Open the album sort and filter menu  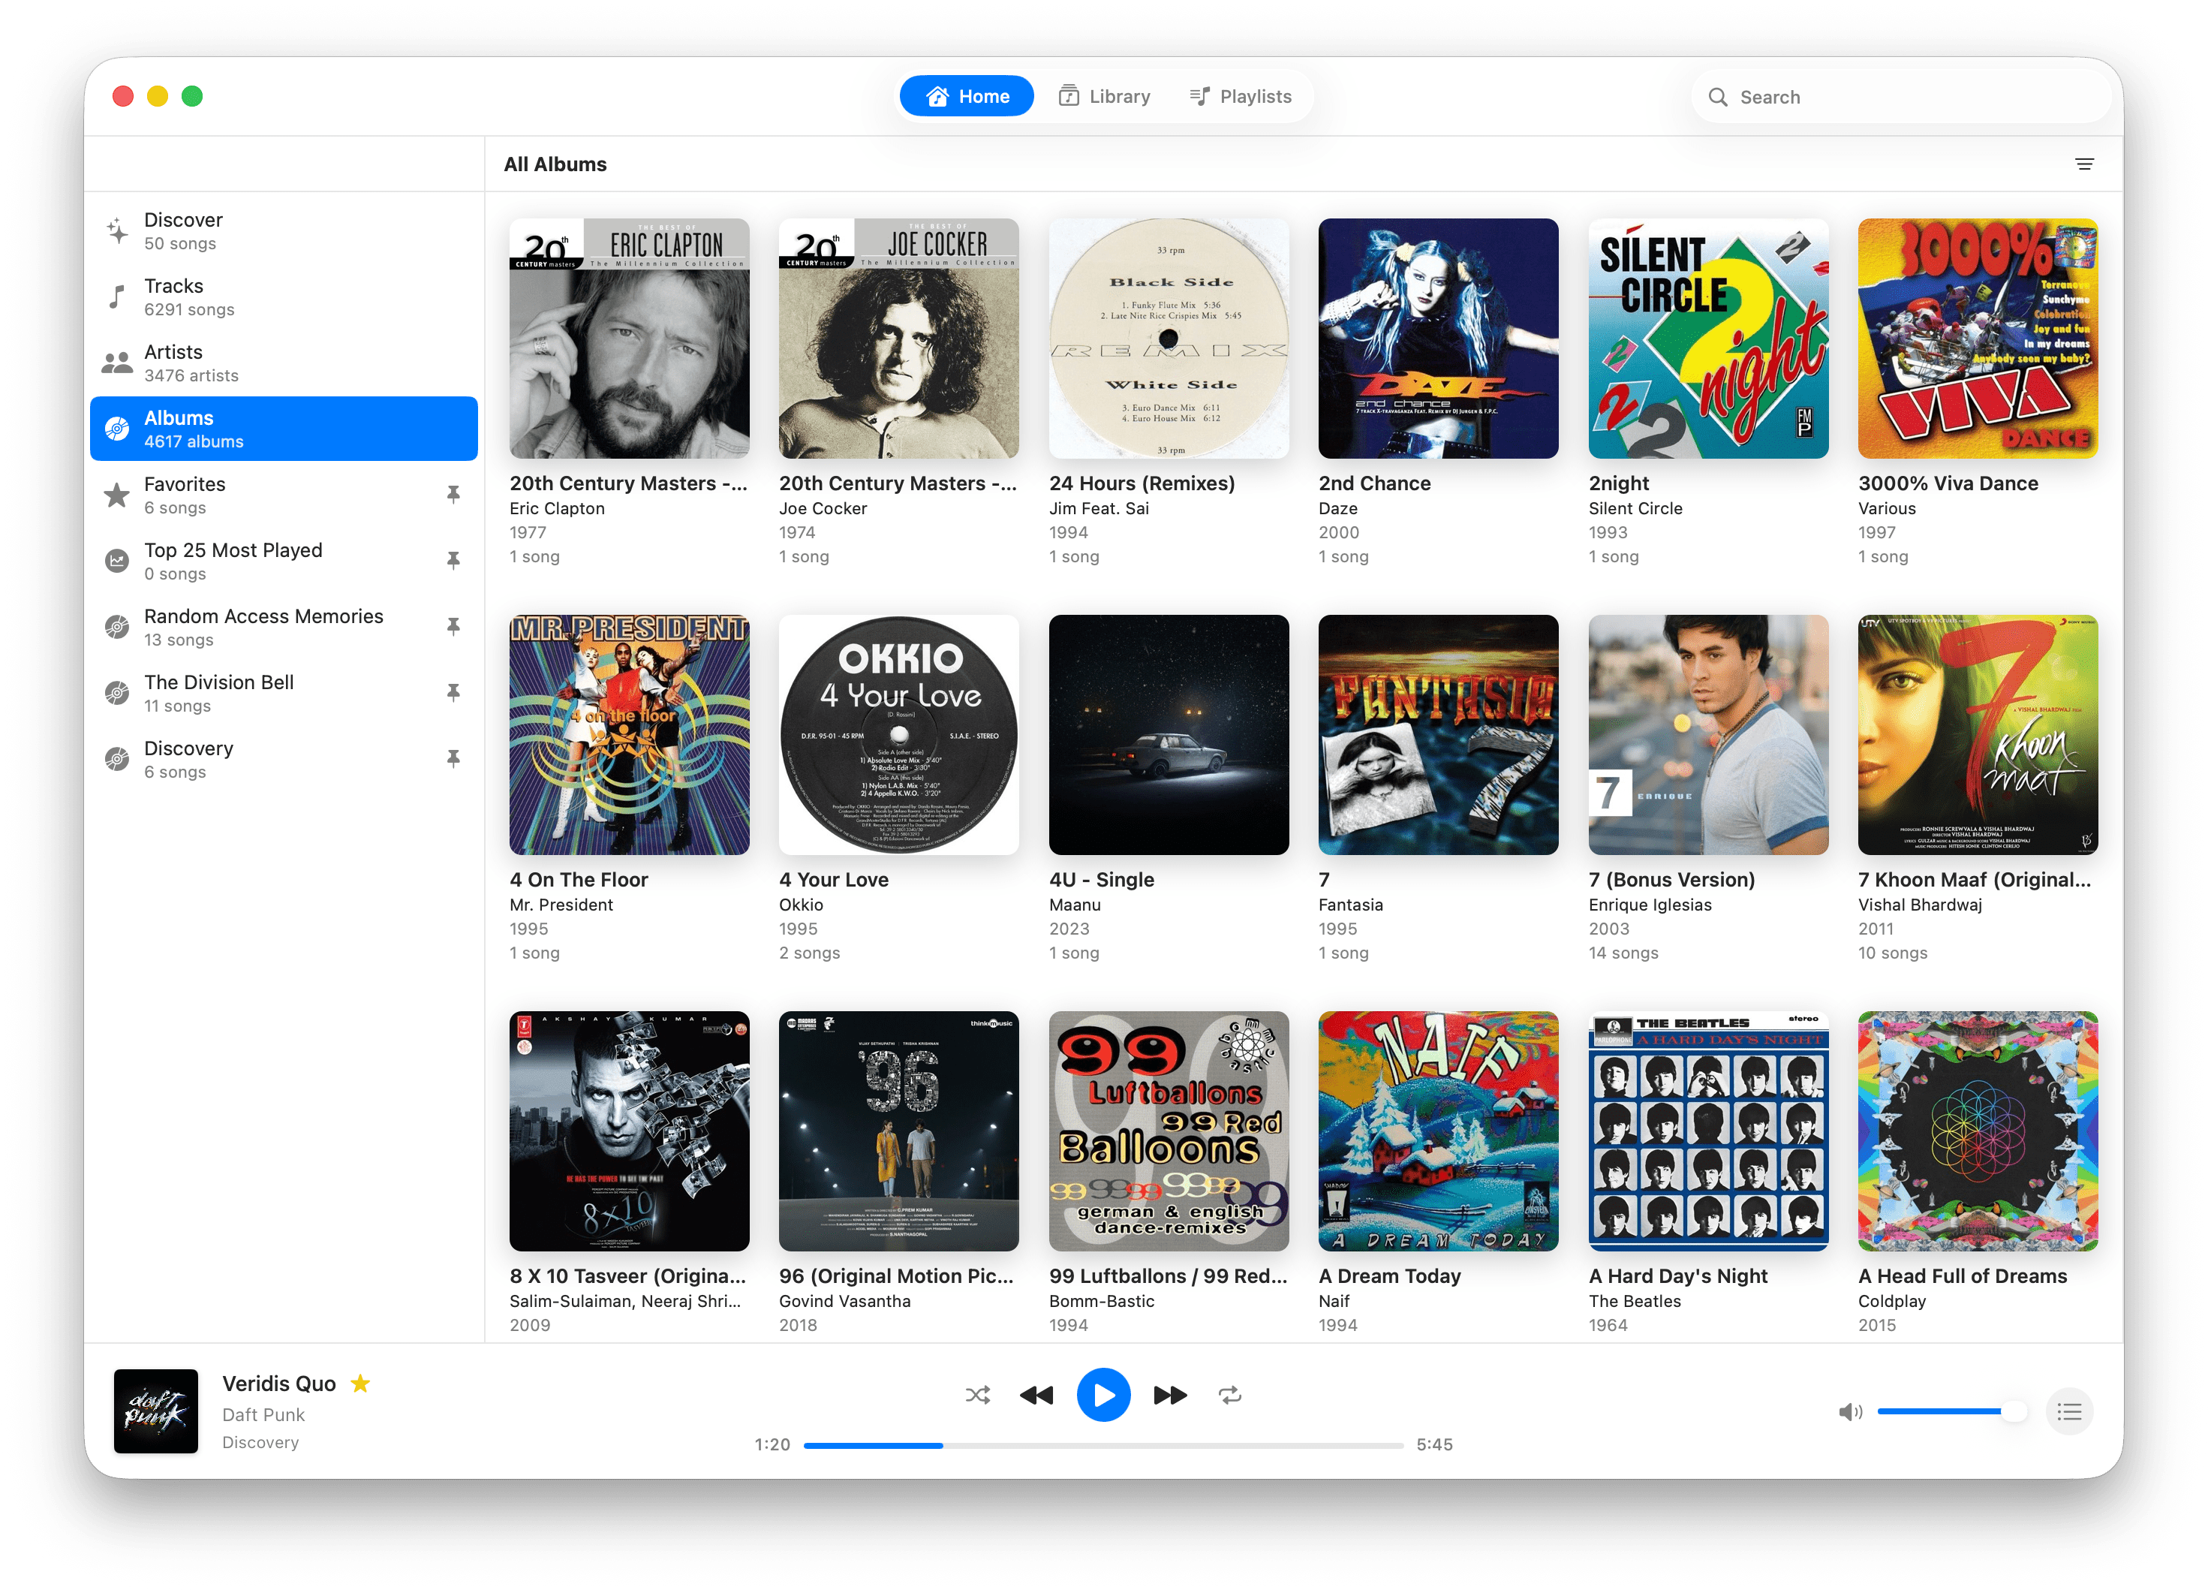pyautogui.click(x=2083, y=164)
